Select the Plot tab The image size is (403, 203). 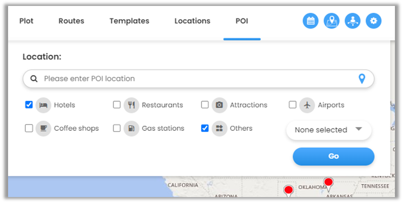26,21
